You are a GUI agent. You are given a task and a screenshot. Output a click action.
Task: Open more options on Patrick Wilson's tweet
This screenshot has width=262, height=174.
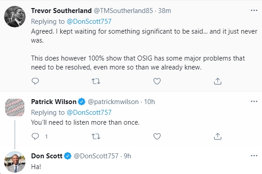(x=254, y=101)
